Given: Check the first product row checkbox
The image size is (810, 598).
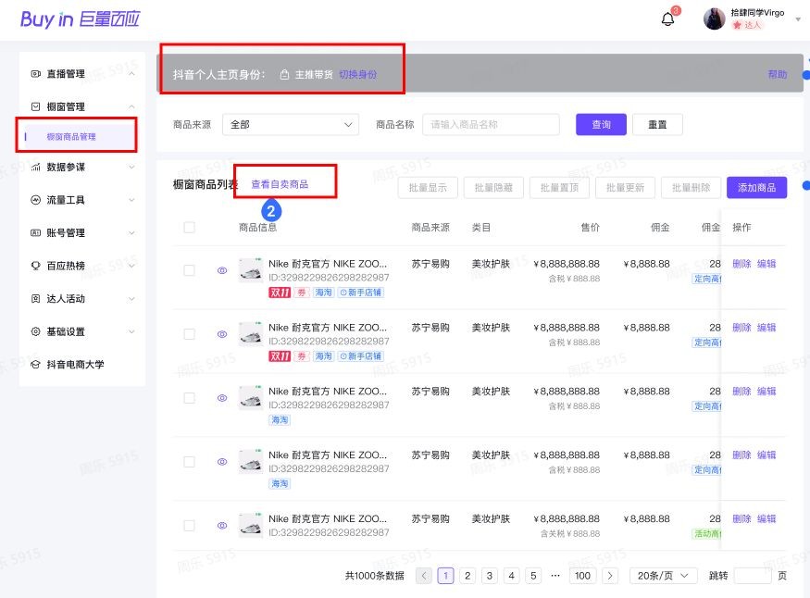Looking at the screenshot, I should (190, 270).
